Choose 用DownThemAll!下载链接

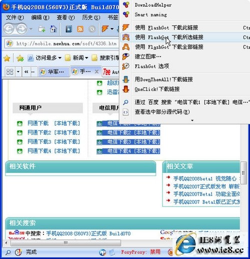(184, 79)
